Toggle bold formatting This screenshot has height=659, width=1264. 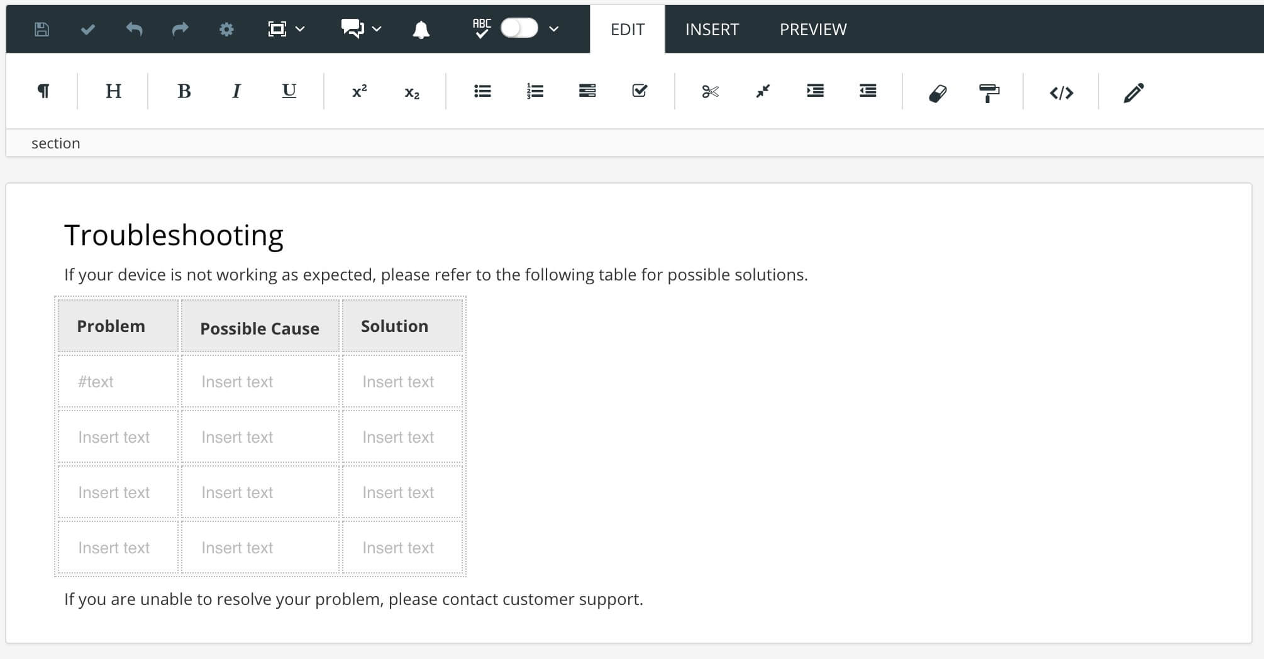tap(184, 91)
